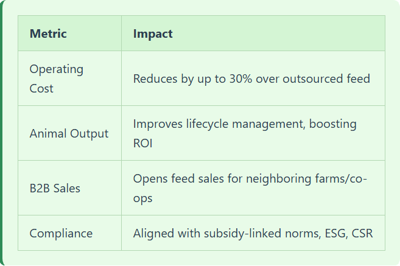The height and width of the screenshot is (266, 400).
Task: Select the "Operating Cost" cell
Action: coord(57,79)
